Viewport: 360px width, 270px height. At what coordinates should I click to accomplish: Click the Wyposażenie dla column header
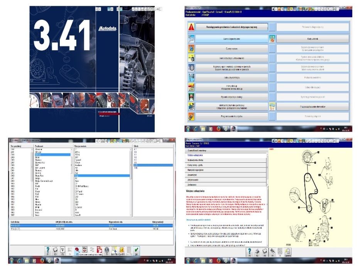(x=115, y=222)
